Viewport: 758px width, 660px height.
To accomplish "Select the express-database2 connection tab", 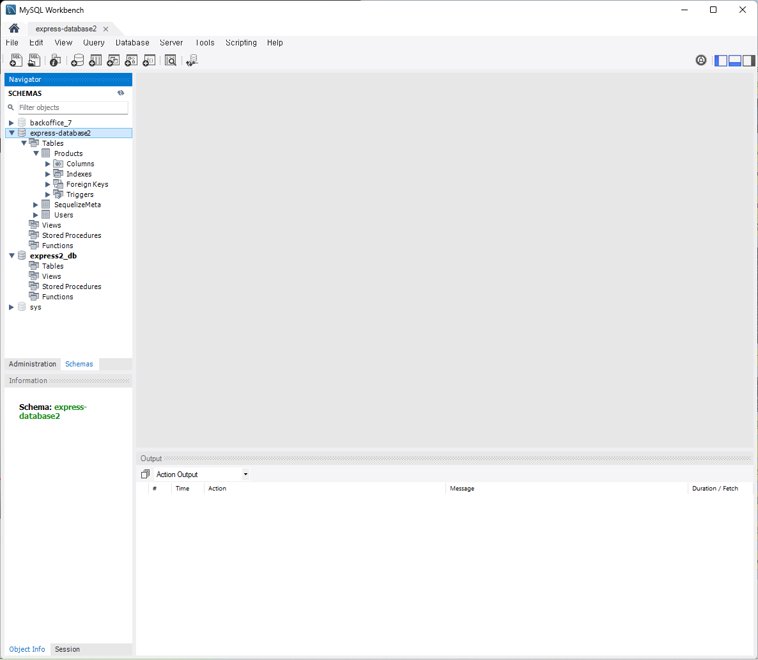I will tap(66, 29).
